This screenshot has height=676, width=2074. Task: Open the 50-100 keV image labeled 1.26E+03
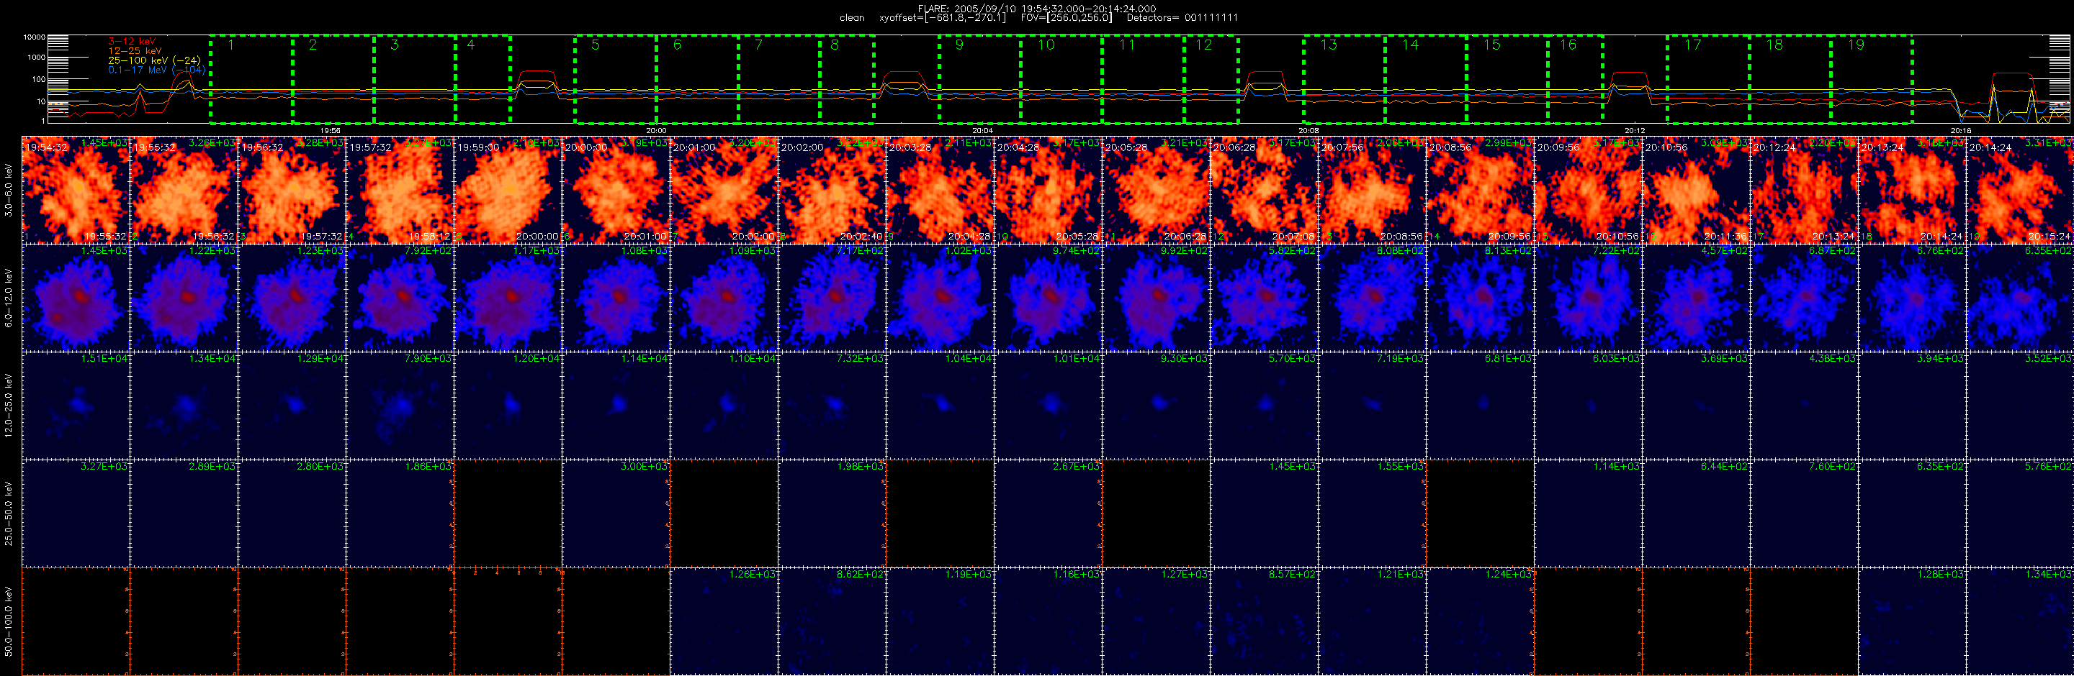click(724, 621)
